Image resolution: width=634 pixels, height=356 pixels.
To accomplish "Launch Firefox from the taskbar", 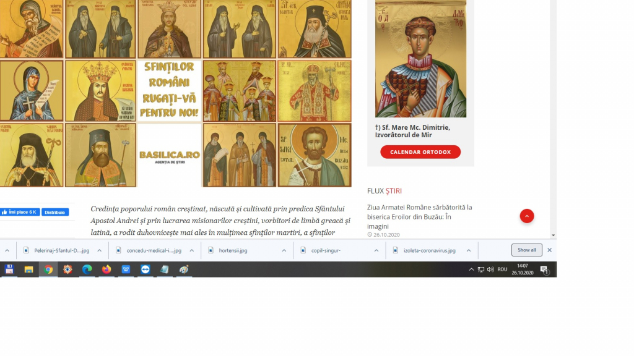I will (106, 269).
